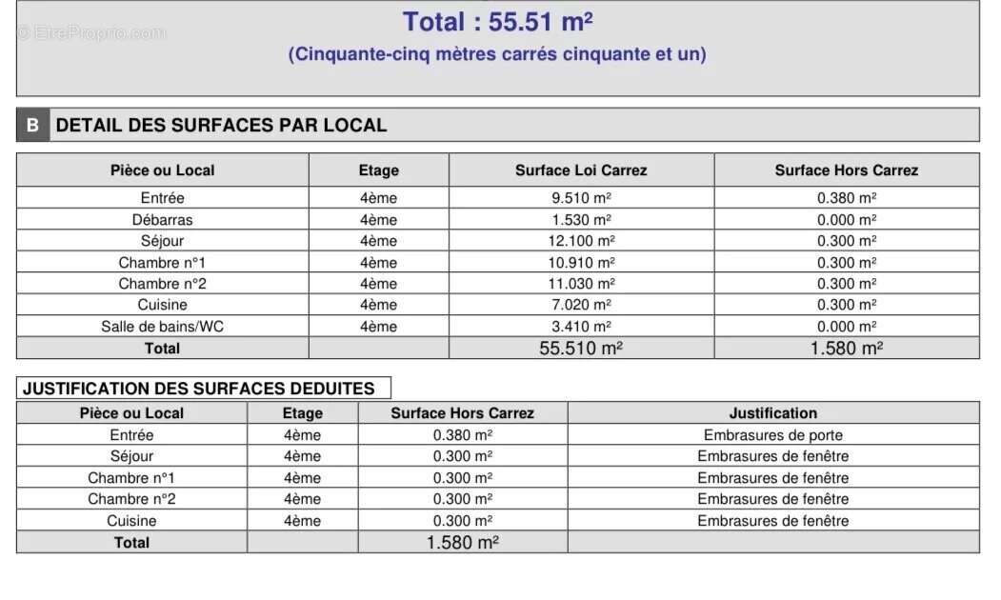This screenshot has width=1001, height=600.
Task: Click the Pièce ou Local column header
Action: (x=162, y=170)
